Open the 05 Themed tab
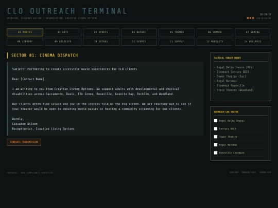The height and width of the screenshot is (208, 278). pos(177,32)
